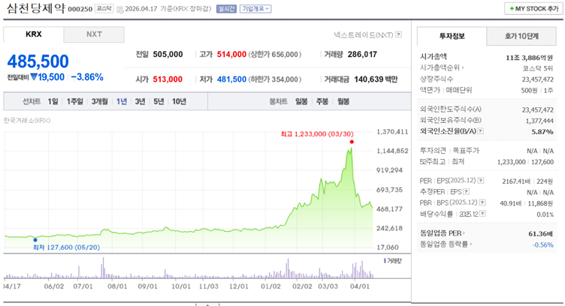Click the 시가총액 value 11조 3,886억원
The image size is (565, 306).
click(529, 58)
